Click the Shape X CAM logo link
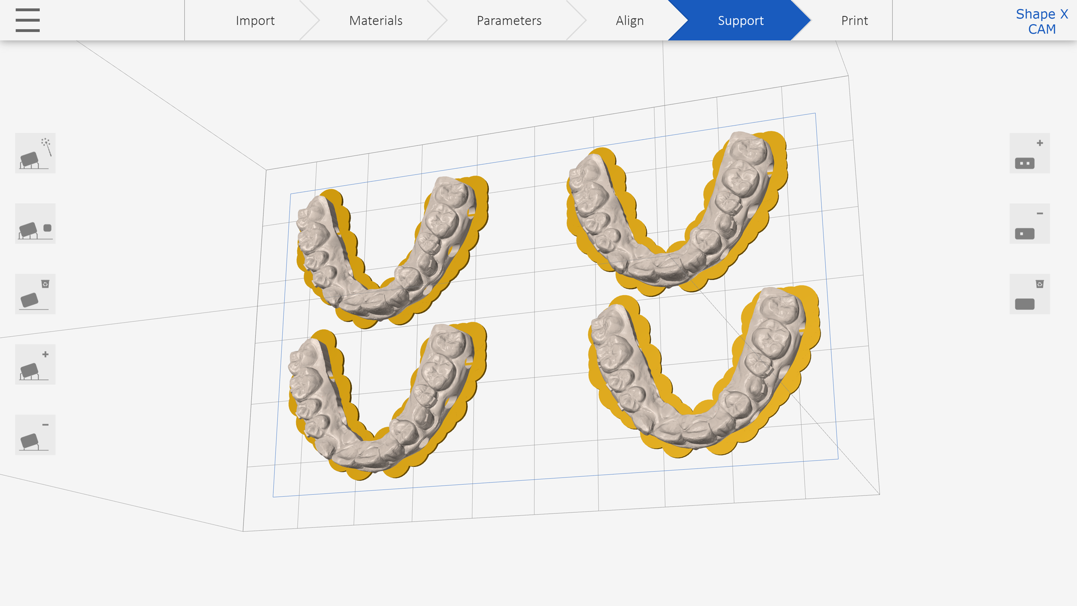The width and height of the screenshot is (1077, 606). (1042, 21)
